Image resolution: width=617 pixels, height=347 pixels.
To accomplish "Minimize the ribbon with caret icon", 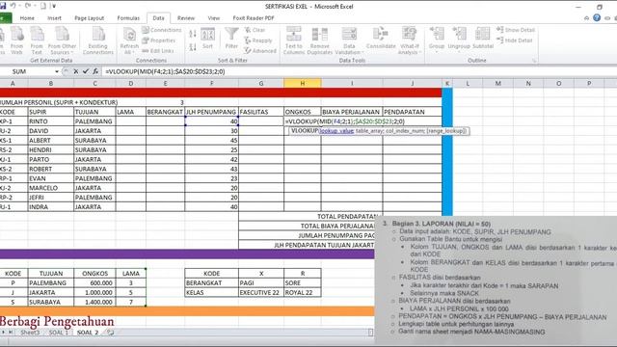I will click(586, 17).
